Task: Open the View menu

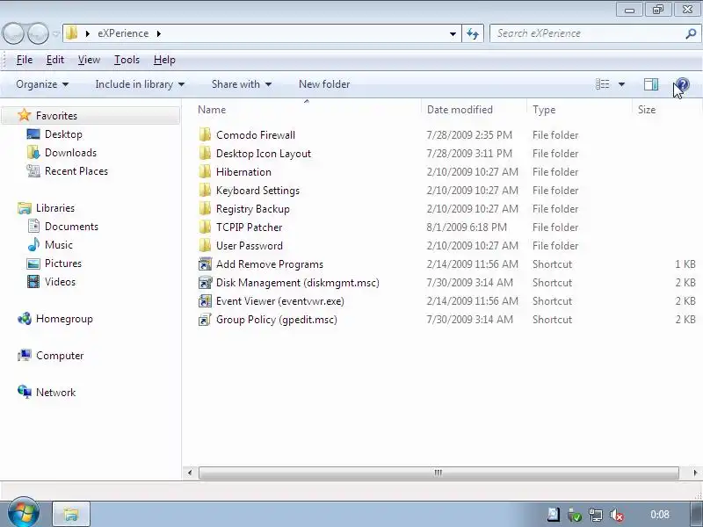Action: (x=89, y=60)
